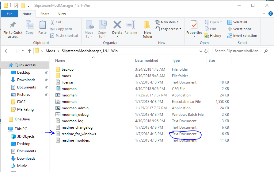Click the Rename icon

point(131,25)
